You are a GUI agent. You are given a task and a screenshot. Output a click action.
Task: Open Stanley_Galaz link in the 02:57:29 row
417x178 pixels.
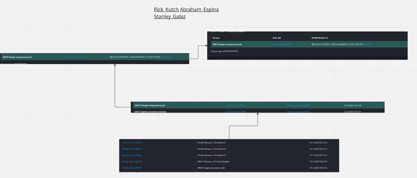click(x=132, y=162)
